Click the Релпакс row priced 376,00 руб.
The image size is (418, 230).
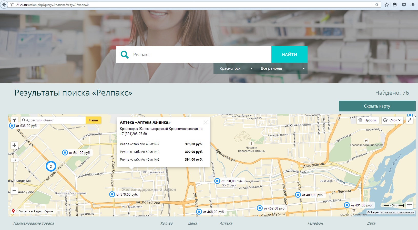point(161,144)
